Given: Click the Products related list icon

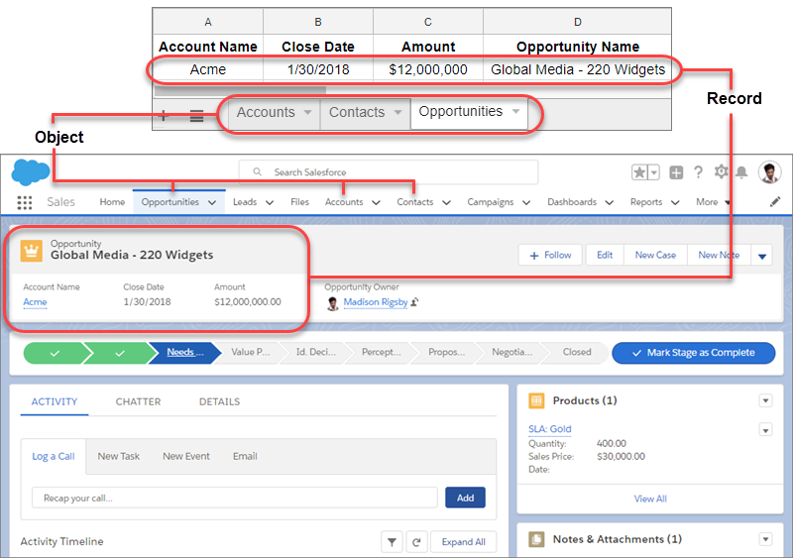Looking at the screenshot, I should [536, 400].
